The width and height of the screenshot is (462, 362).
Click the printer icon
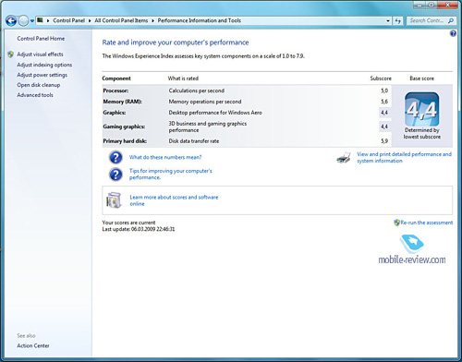click(344, 158)
